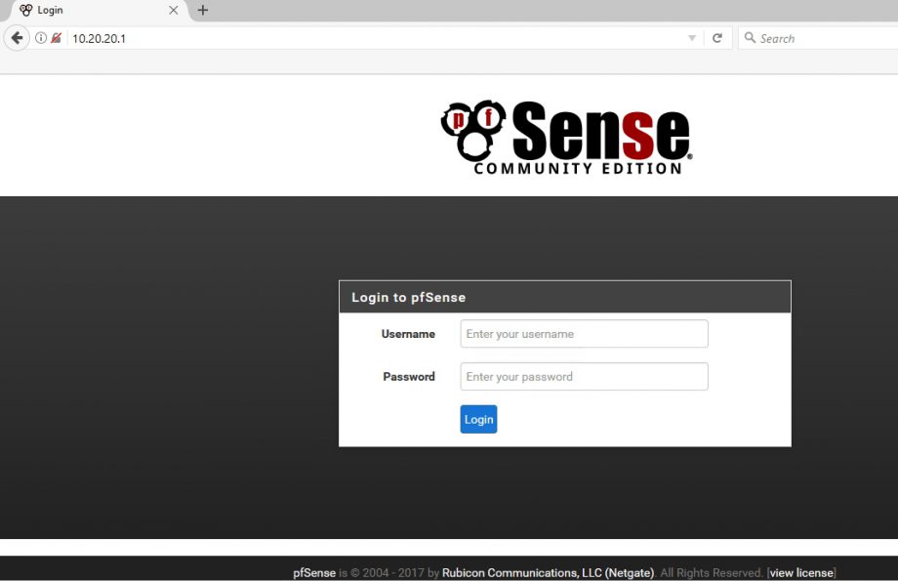Click the site information icon in address bar
Image resolution: width=898 pixels, height=581 pixels.
39,37
